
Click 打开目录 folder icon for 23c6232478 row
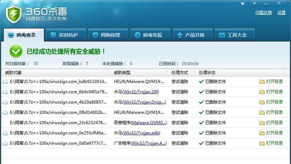click(262, 123)
